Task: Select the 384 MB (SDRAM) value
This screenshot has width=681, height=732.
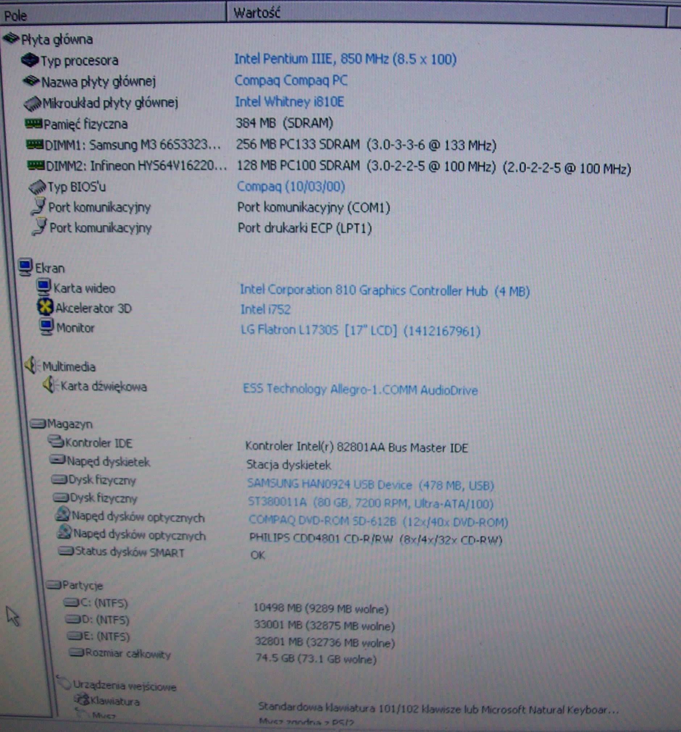Action: (284, 123)
